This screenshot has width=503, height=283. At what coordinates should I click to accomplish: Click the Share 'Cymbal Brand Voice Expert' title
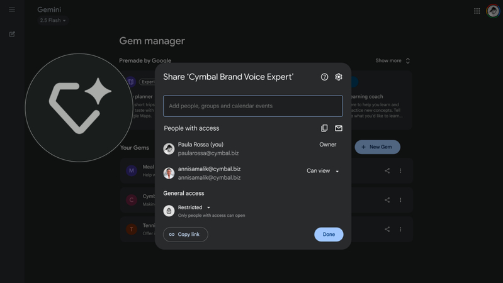(x=229, y=77)
